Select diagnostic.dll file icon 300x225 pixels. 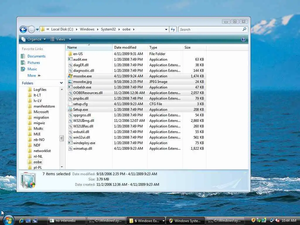point(70,70)
